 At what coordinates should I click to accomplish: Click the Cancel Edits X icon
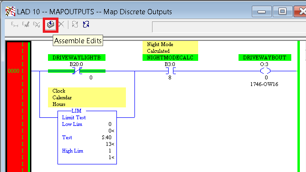[61, 25]
